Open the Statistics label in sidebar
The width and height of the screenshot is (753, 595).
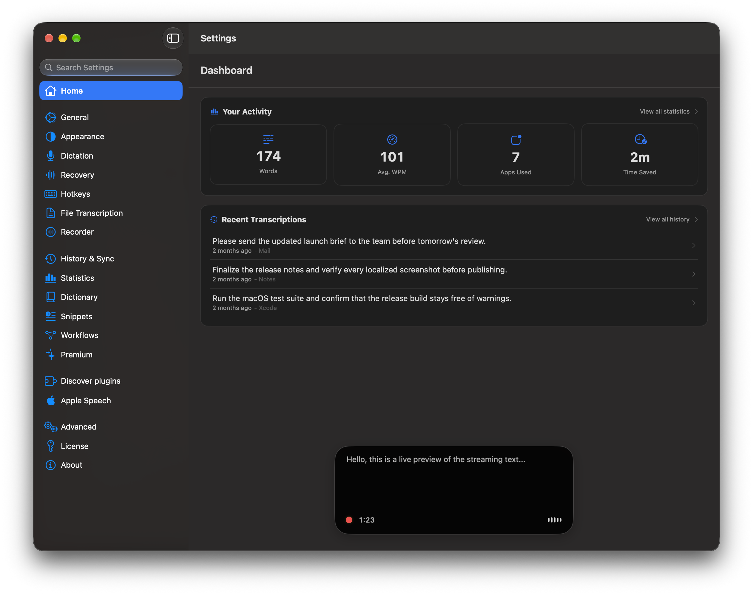coord(77,278)
